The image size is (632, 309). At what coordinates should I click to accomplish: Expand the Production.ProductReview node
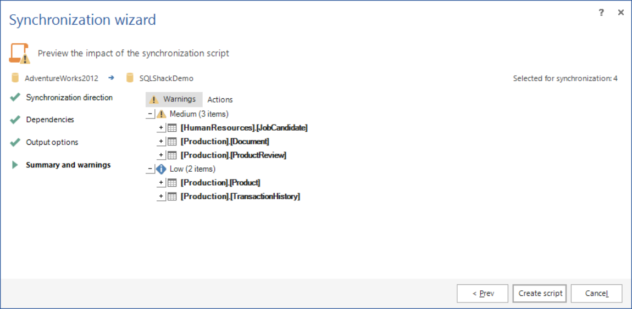(161, 155)
